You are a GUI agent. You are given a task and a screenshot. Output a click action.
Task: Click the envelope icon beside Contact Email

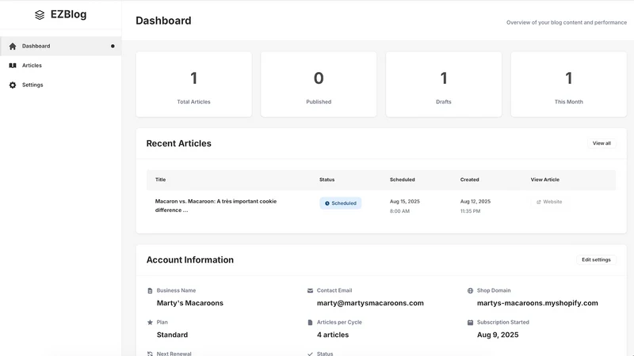pos(310,290)
